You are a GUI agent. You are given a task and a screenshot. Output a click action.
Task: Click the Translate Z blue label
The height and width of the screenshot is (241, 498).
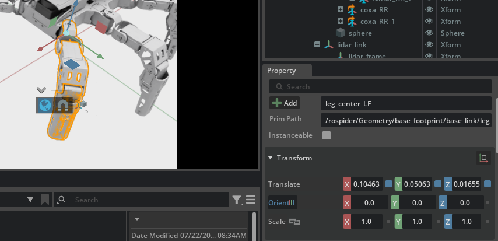tap(448, 184)
